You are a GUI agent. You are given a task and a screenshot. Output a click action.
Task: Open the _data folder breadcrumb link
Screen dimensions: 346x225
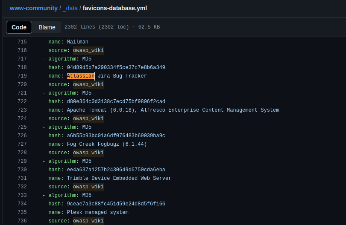(70, 8)
